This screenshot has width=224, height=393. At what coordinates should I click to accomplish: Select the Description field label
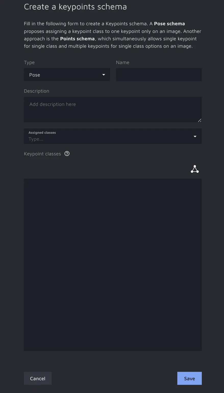[x=36, y=91]
